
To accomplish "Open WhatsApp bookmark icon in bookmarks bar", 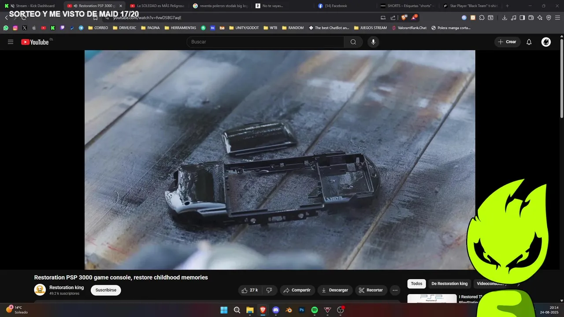I will point(6,28).
